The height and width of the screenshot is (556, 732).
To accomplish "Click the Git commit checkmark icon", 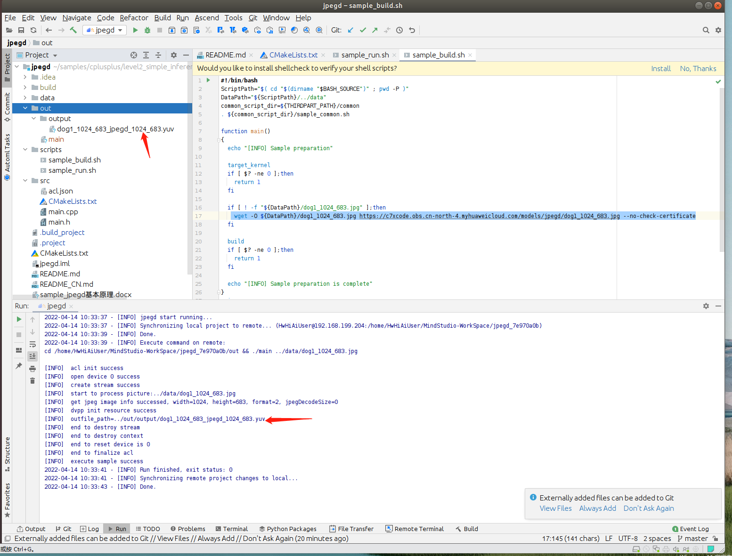I will (x=363, y=30).
